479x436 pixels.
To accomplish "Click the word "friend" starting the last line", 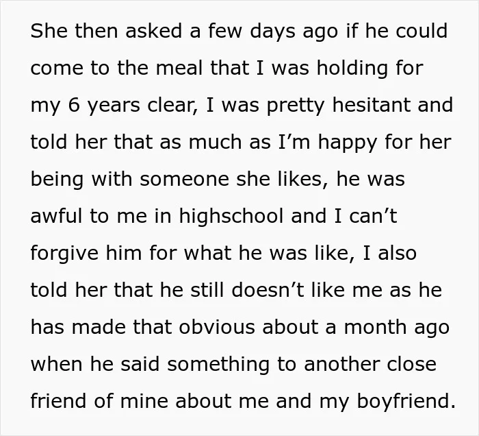I will click(58, 401).
